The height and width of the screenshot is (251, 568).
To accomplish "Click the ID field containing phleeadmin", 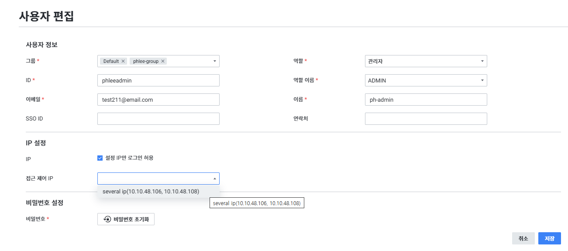I will click(158, 80).
